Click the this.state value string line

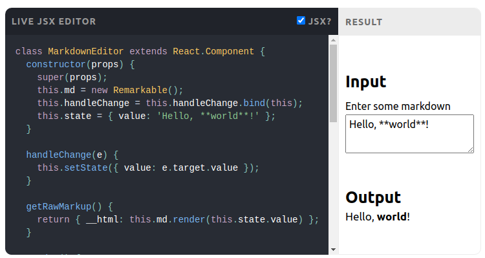pyautogui.click(x=156, y=116)
